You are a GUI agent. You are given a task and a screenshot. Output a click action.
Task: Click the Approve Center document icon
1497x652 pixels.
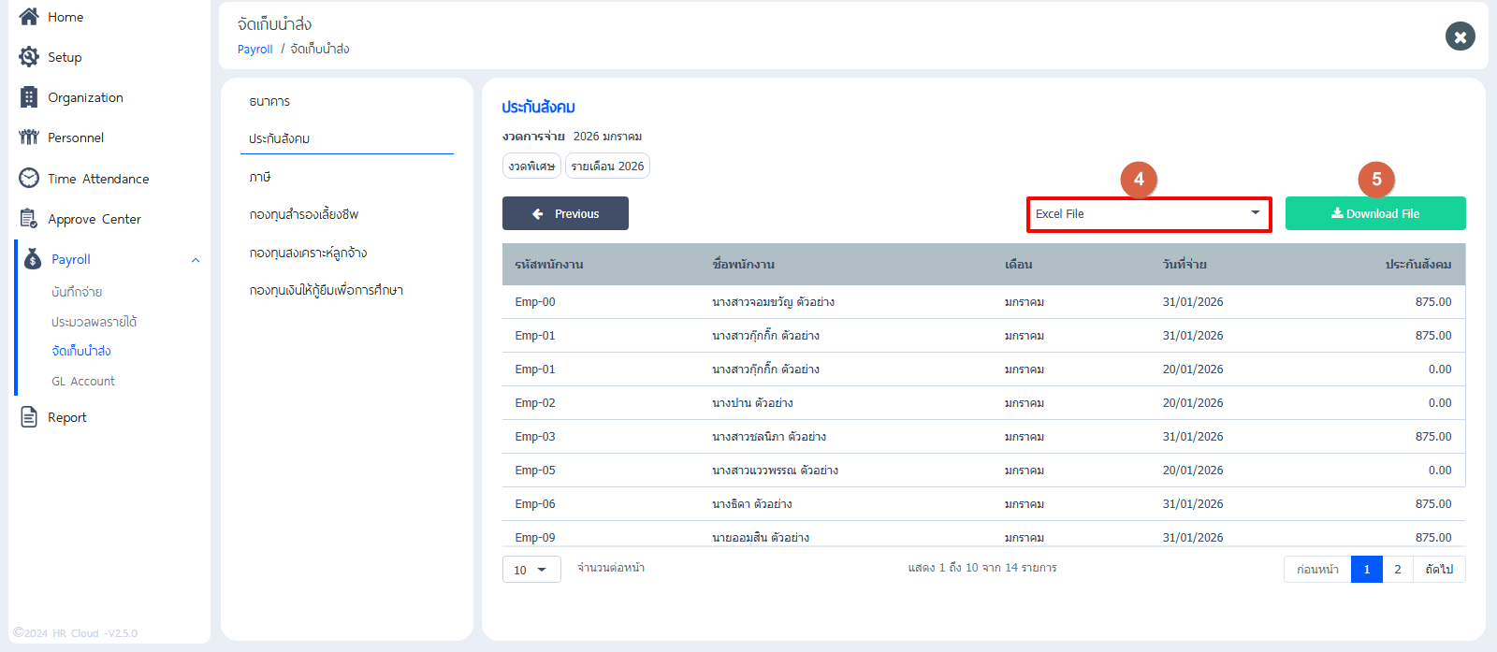29,219
